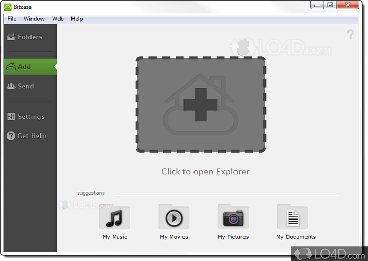
Task: Select the My Pictures camera folder icon
Action: tap(233, 217)
